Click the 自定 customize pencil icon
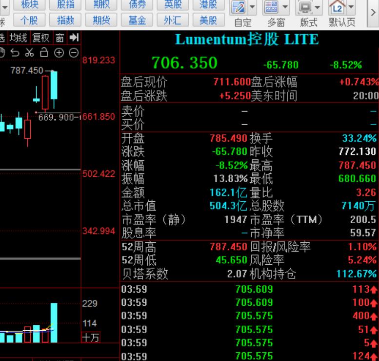 click(239, 7)
